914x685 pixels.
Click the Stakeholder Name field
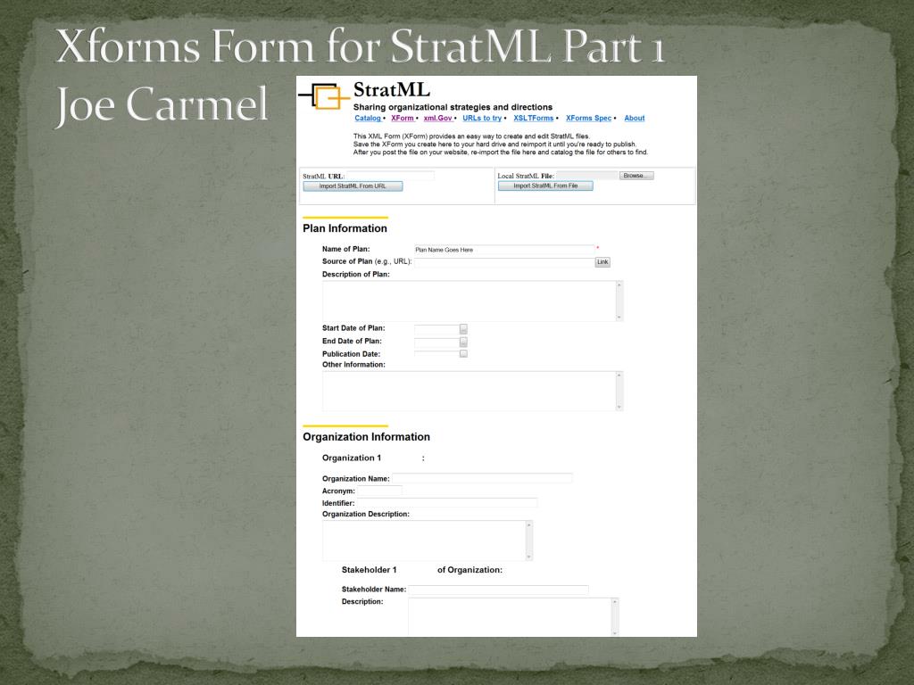[x=498, y=590]
